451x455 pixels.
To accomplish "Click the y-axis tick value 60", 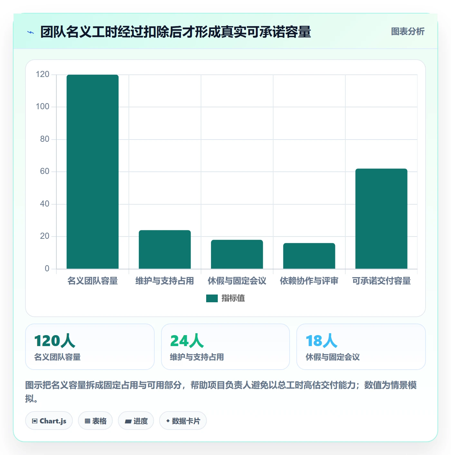I will (x=45, y=171).
